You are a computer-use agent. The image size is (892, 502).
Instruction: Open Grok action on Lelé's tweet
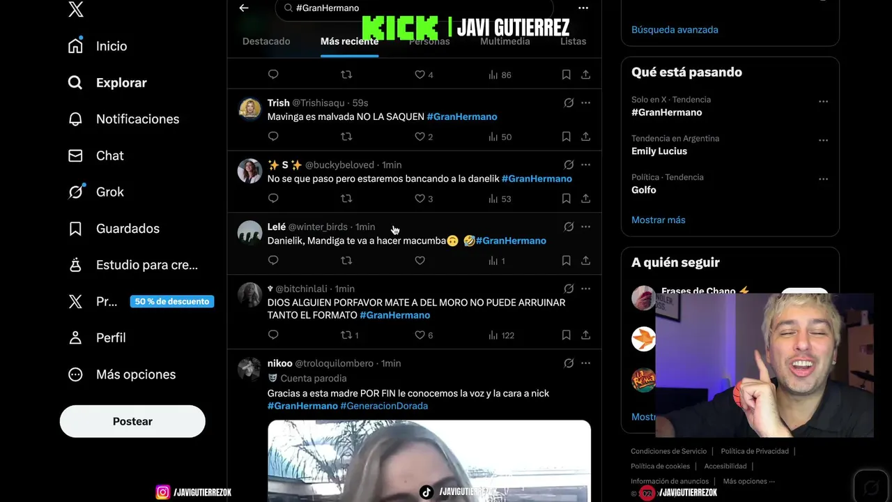click(569, 227)
